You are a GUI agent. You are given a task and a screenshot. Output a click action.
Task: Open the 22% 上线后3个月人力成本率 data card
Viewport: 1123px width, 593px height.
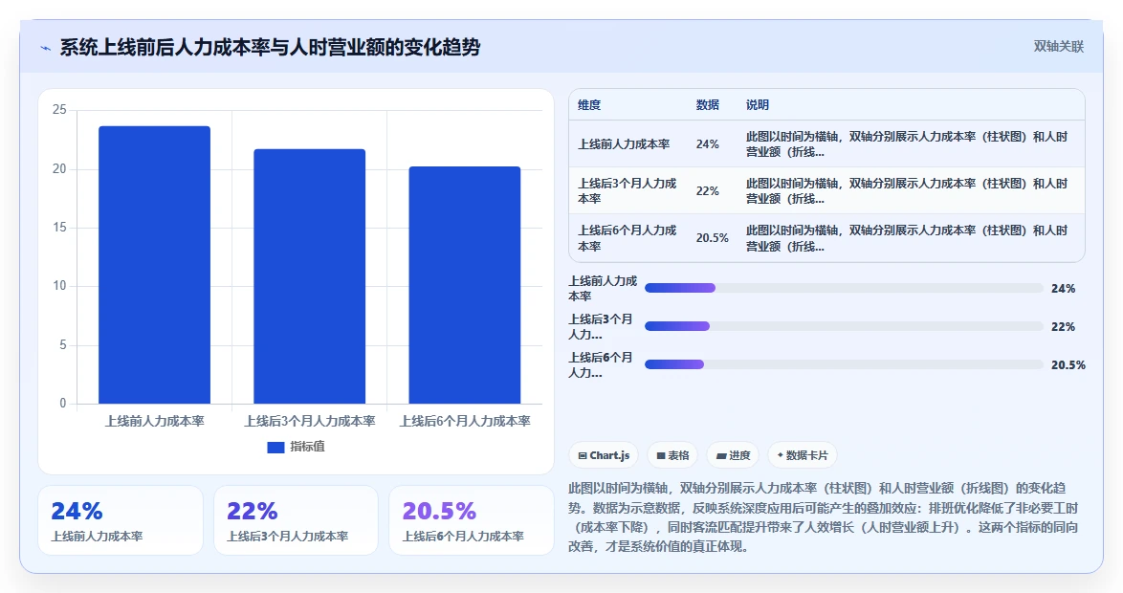(296, 520)
